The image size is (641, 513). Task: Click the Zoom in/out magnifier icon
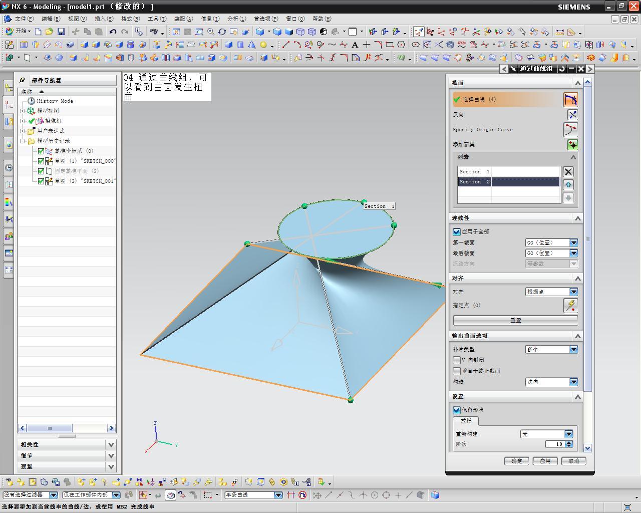pyautogui.click(x=211, y=32)
